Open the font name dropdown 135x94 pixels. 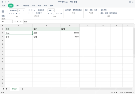tap(13, 10)
